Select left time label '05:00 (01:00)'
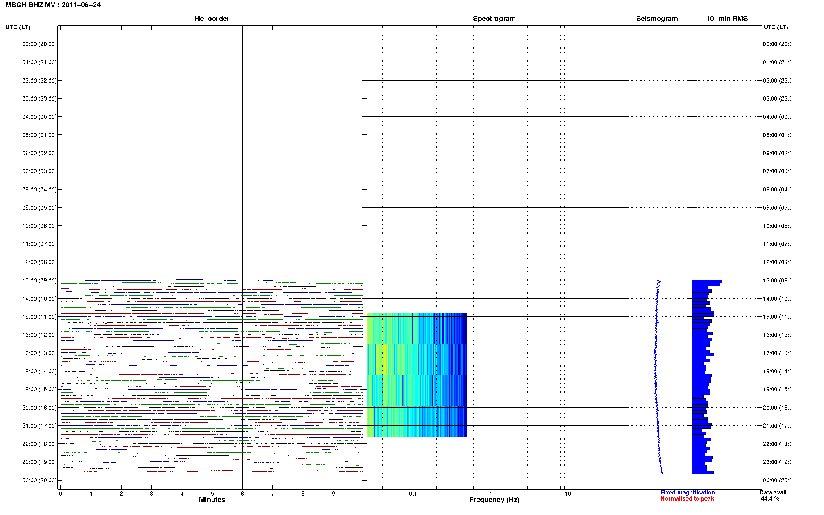The width and height of the screenshot is (824, 515). pos(39,135)
